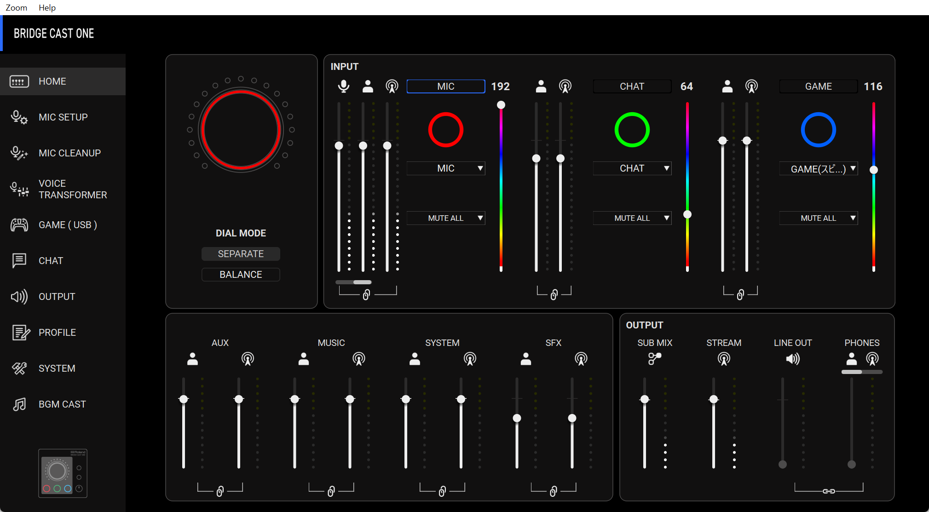Click the MIC color hue slider
This screenshot has height=512, width=929.
(x=501, y=186)
